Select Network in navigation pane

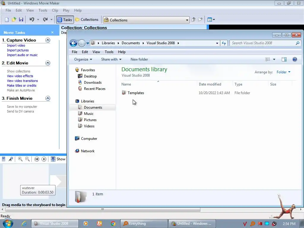point(88,151)
